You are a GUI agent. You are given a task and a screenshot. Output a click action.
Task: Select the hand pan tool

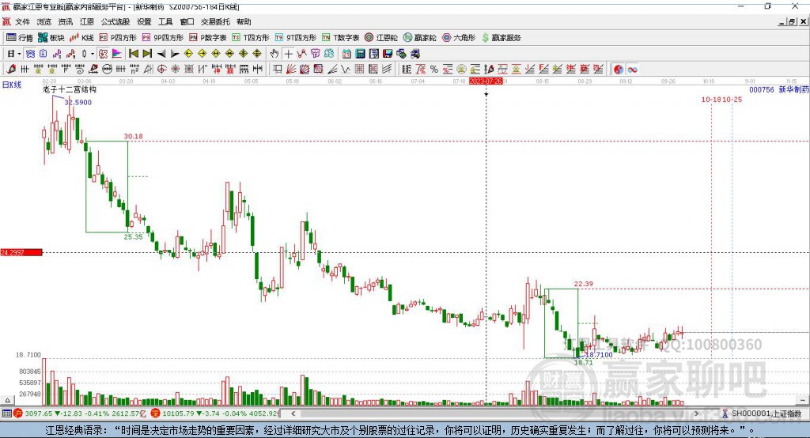coord(274,54)
